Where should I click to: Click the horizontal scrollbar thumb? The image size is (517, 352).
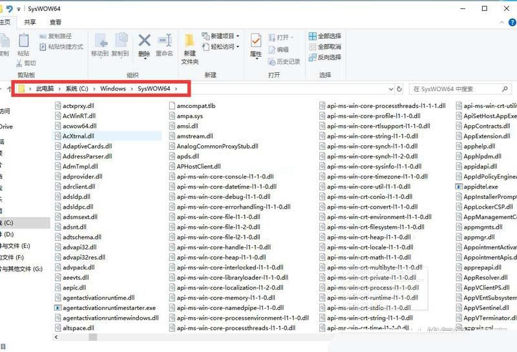pos(93,337)
